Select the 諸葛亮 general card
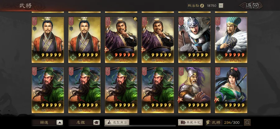Viewport: 280px width, 129px height. [231, 40]
